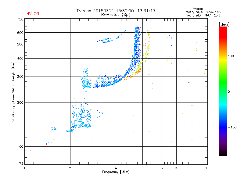Click the x-axis tick label '1'
Viewport: 244px width, 183px height.
24,168
